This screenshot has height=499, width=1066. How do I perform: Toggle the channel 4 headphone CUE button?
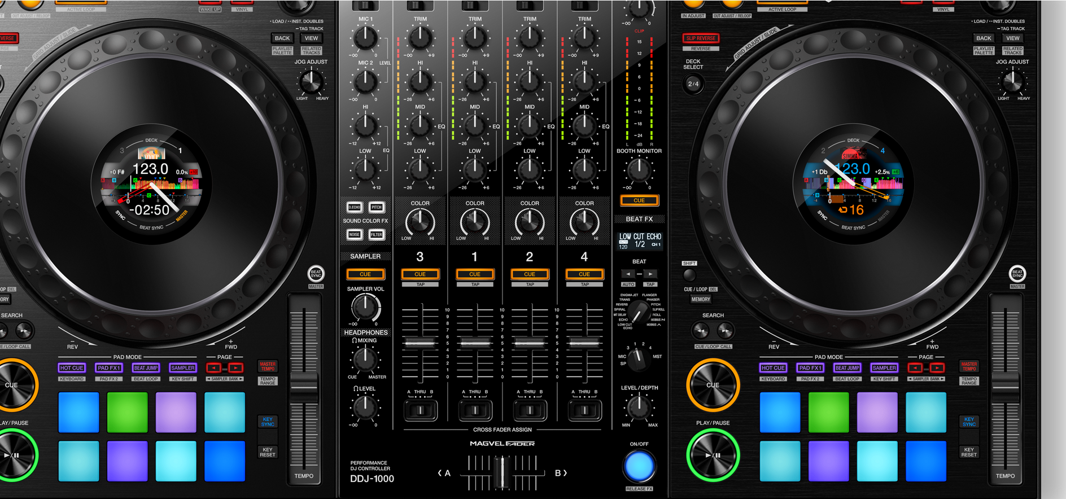(584, 274)
